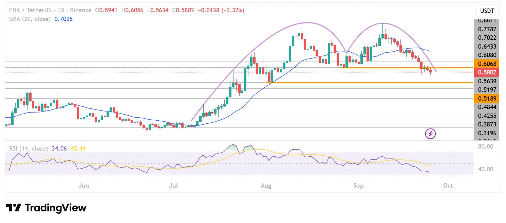Click the SMA value 0.7035 in legend
Viewport: 506px width, 223px height.
(x=63, y=19)
